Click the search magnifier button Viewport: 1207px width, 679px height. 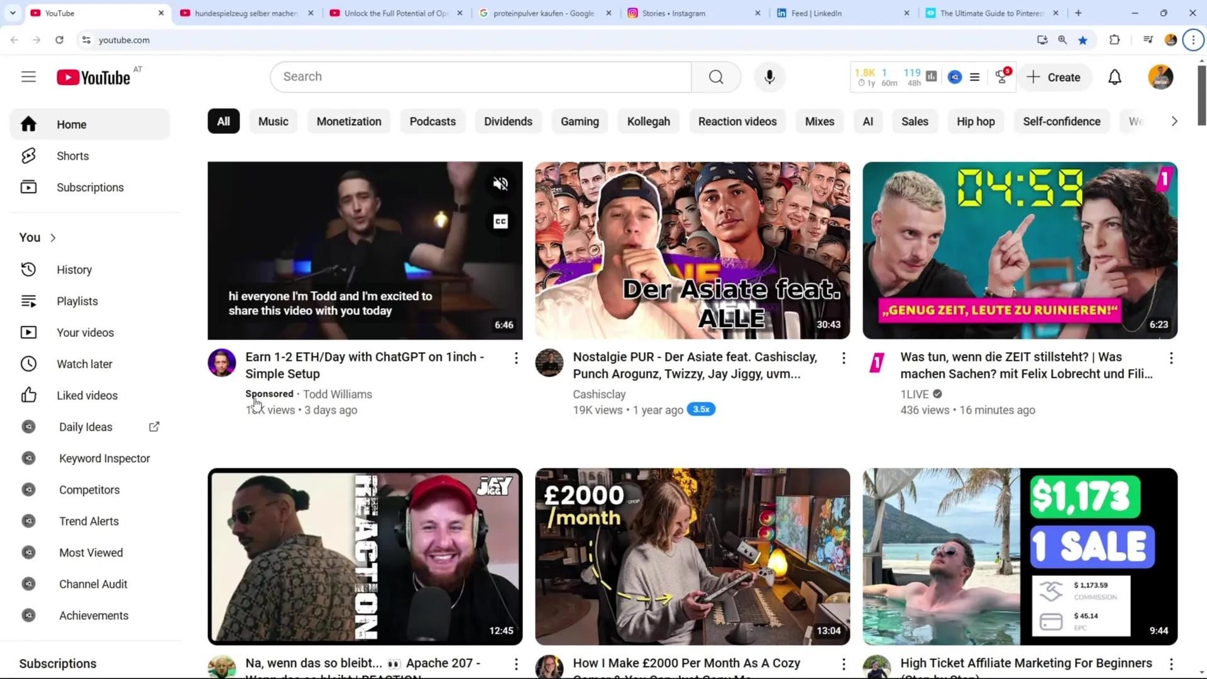click(716, 77)
